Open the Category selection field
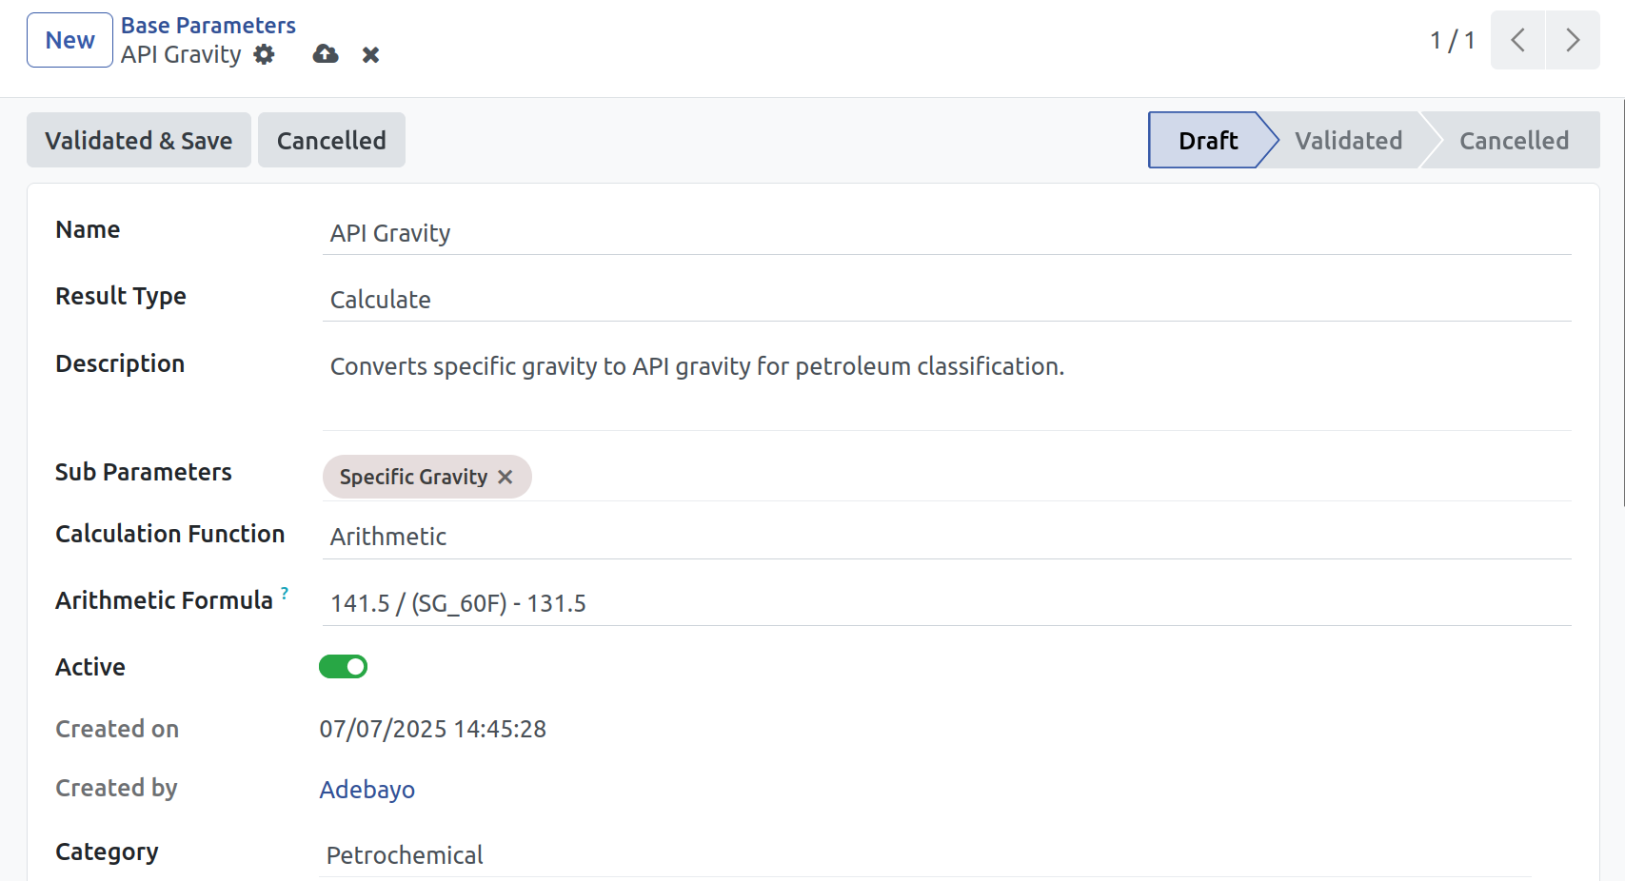The image size is (1625, 881). (924, 855)
